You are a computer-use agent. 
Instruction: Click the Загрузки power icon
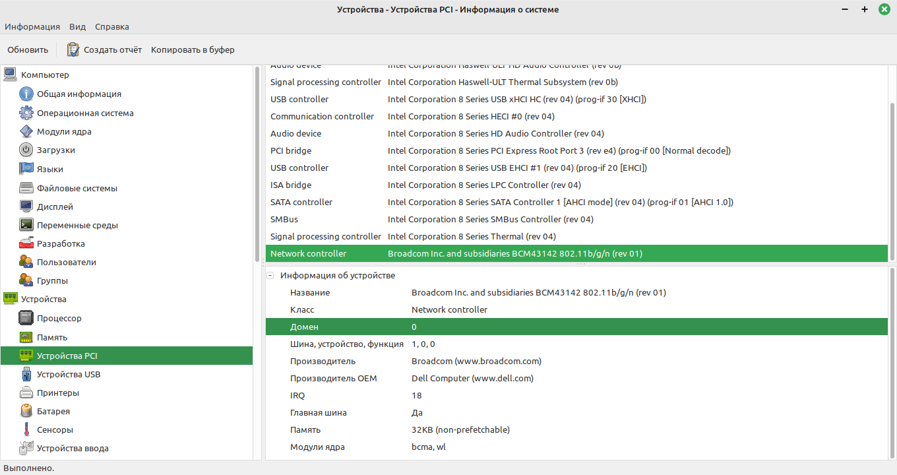pos(26,150)
